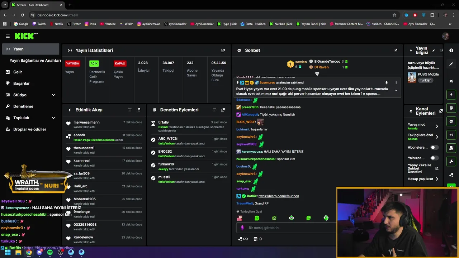
Task: Open Hesap yaşı kısıt settings arrow
Action: tap(437, 179)
